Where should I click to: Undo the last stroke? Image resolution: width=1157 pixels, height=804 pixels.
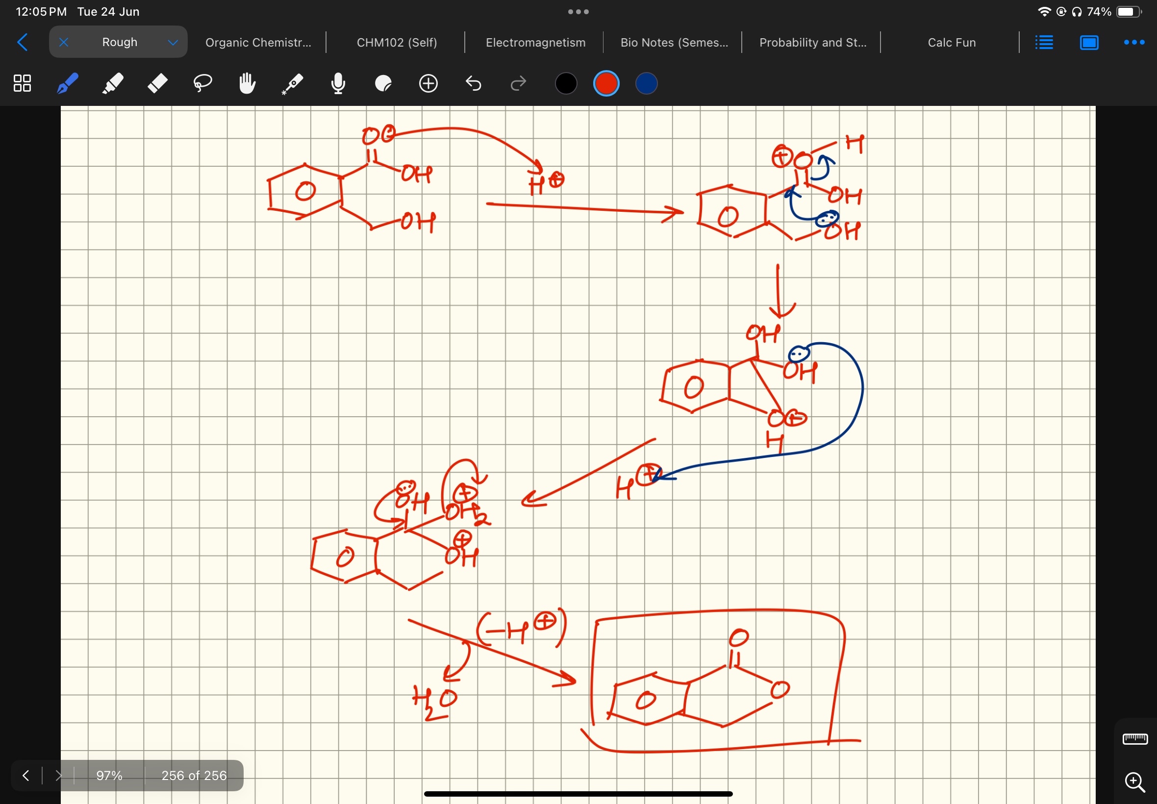[473, 83]
